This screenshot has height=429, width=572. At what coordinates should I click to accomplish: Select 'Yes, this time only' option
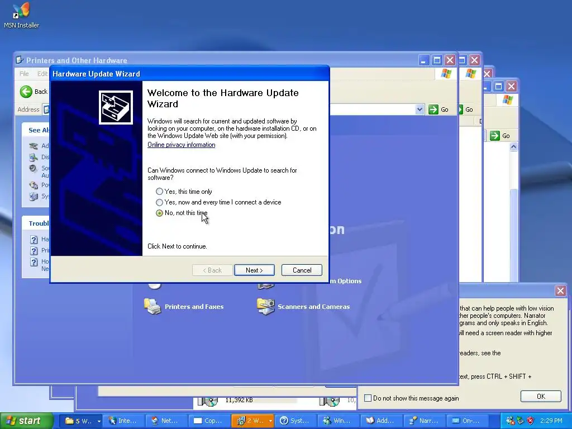point(184,192)
